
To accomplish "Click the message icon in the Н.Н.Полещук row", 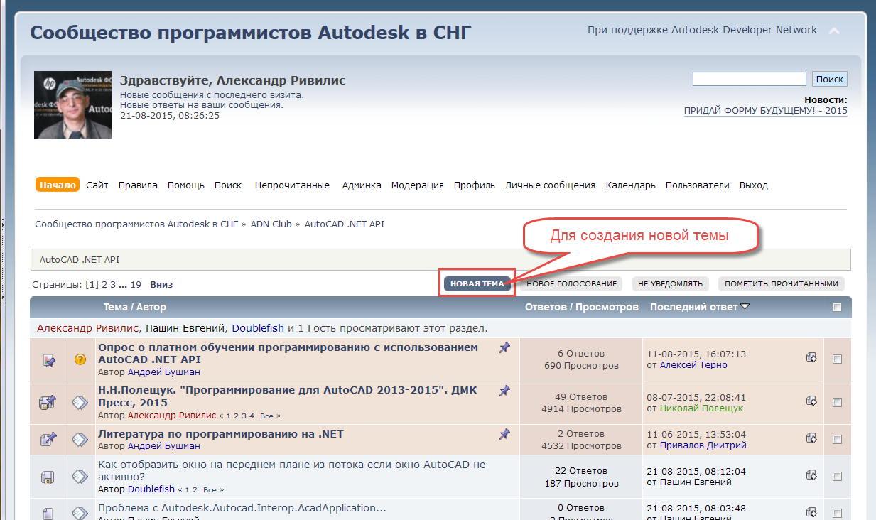I will [80, 402].
